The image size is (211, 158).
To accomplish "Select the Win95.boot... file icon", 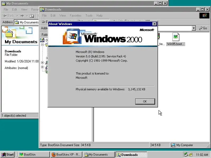I will point(176,37).
